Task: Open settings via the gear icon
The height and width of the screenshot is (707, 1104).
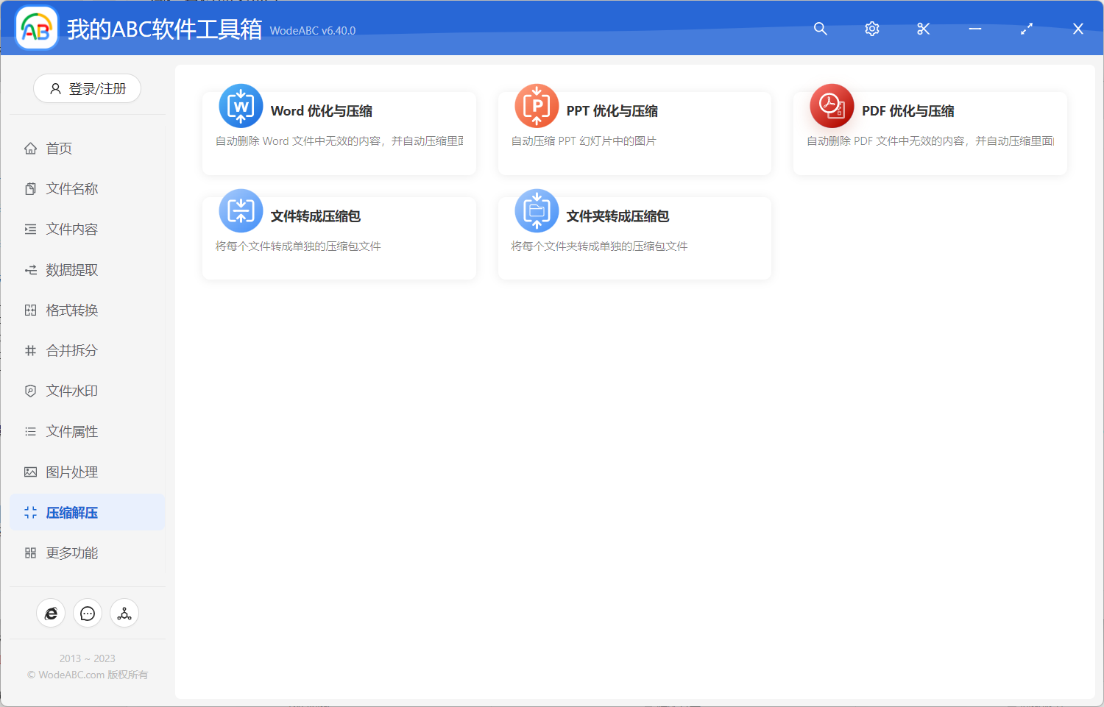Action: pyautogui.click(x=871, y=29)
